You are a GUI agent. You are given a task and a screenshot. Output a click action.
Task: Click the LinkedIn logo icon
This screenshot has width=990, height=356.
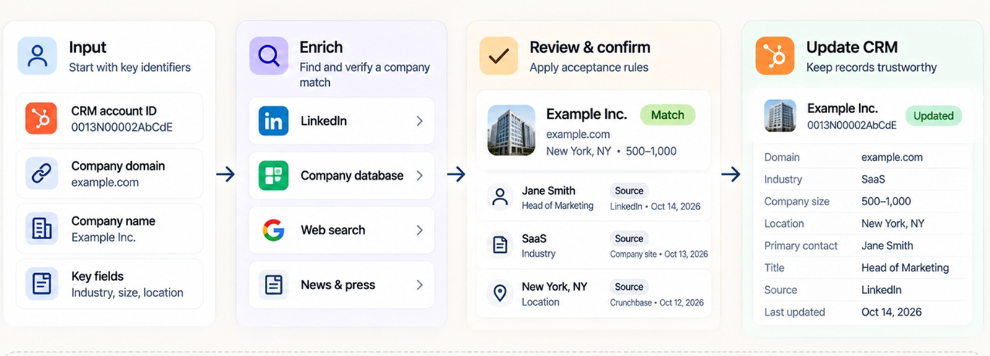click(x=273, y=121)
